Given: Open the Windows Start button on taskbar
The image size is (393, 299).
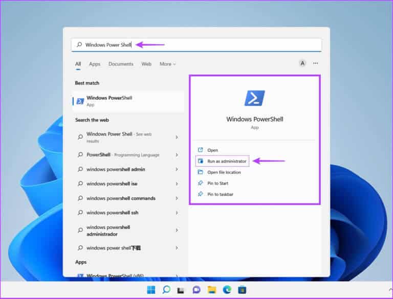Looking at the screenshot, I should click(151, 290).
